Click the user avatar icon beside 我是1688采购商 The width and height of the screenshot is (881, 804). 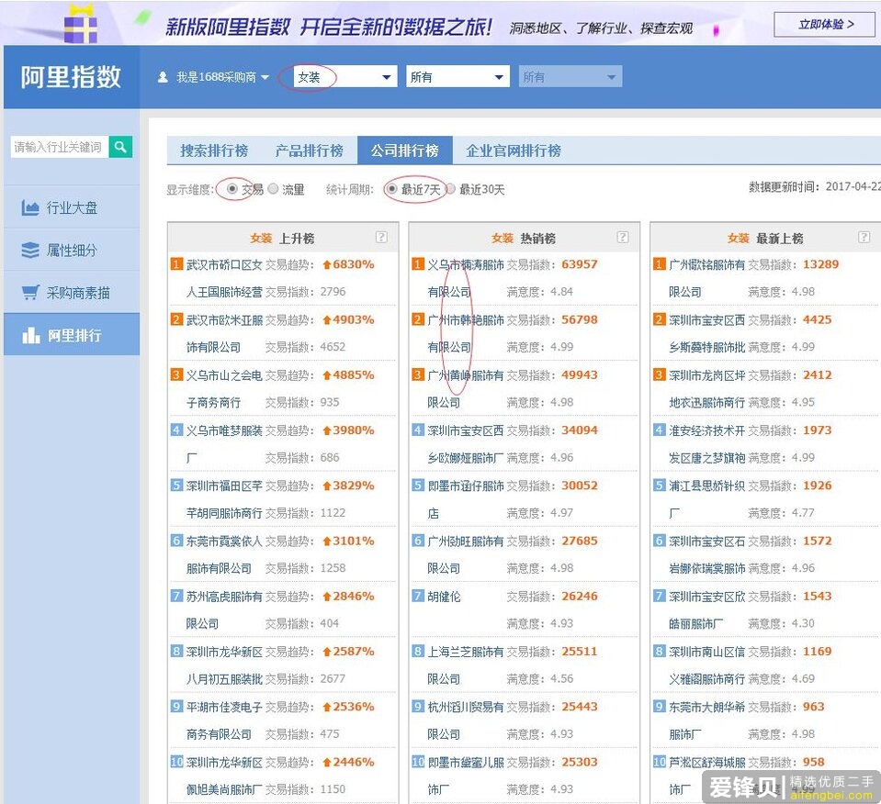163,77
